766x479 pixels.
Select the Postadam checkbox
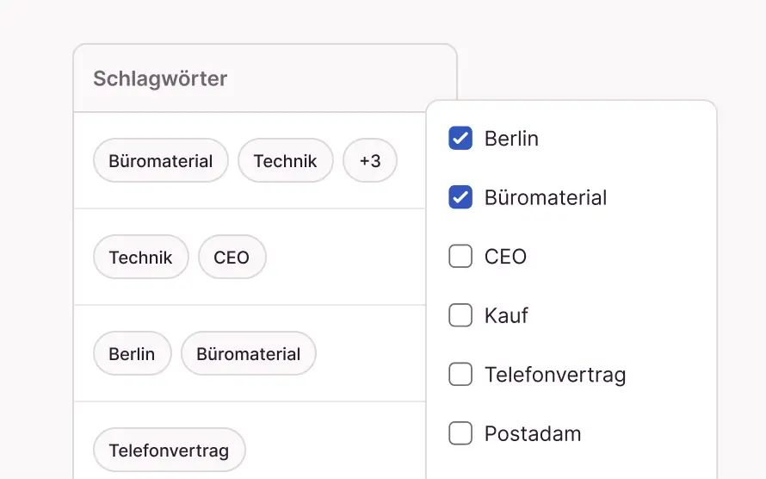pyautogui.click(x=460, y=433)
